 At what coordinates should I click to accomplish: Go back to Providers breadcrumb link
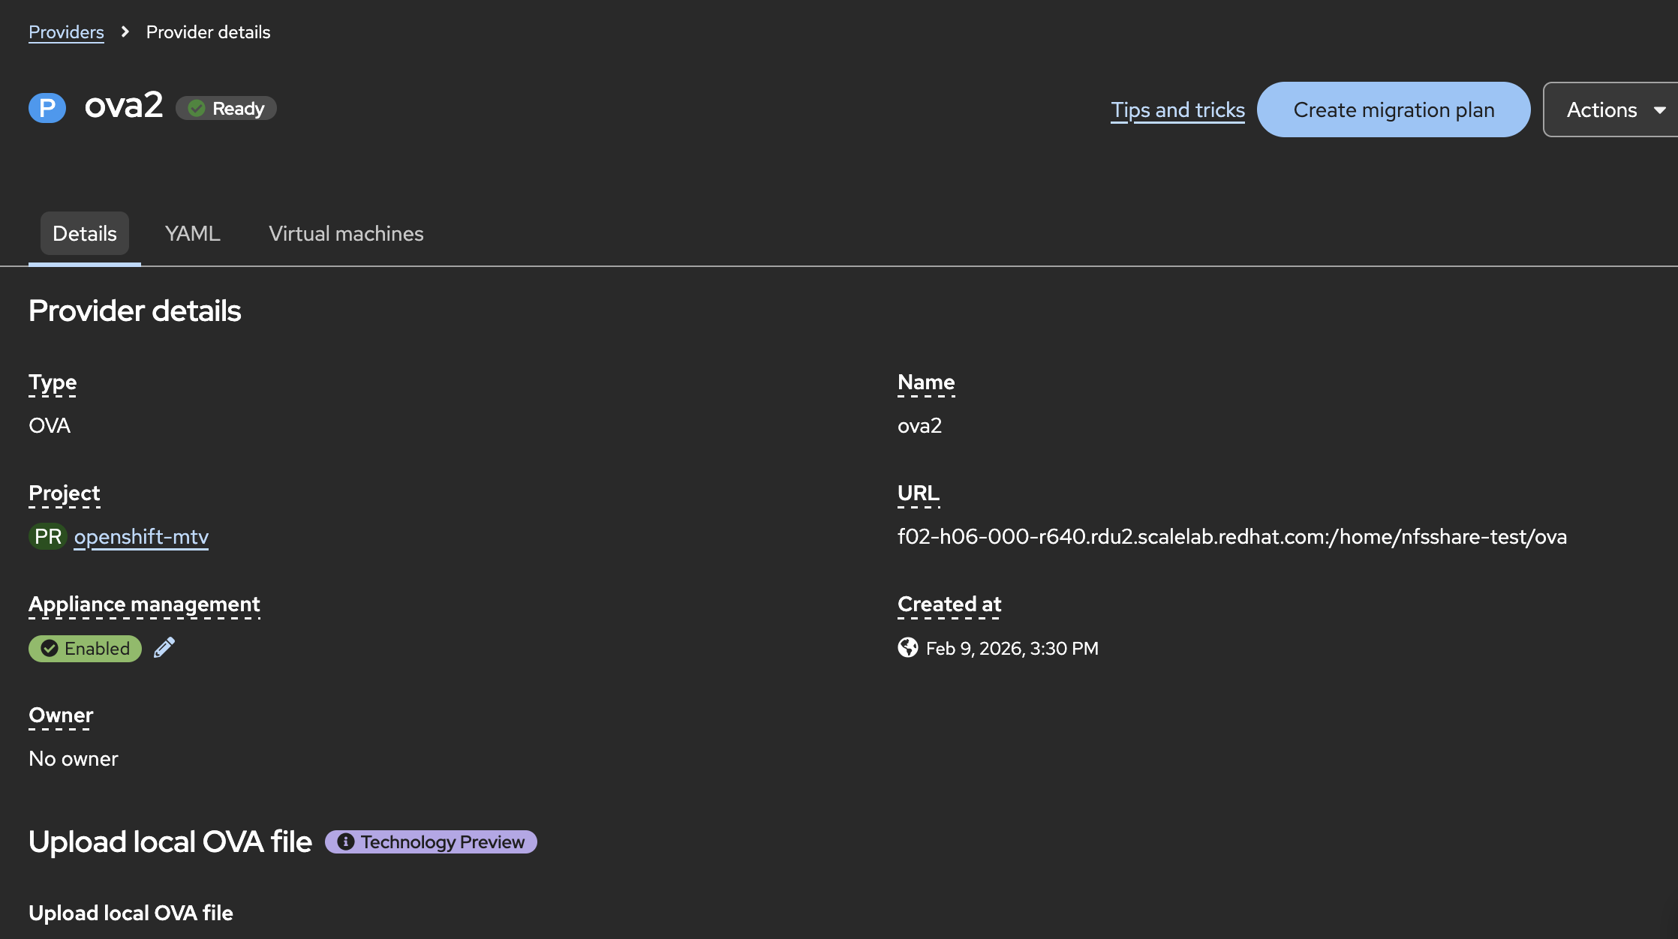click(x=66, y=31)
